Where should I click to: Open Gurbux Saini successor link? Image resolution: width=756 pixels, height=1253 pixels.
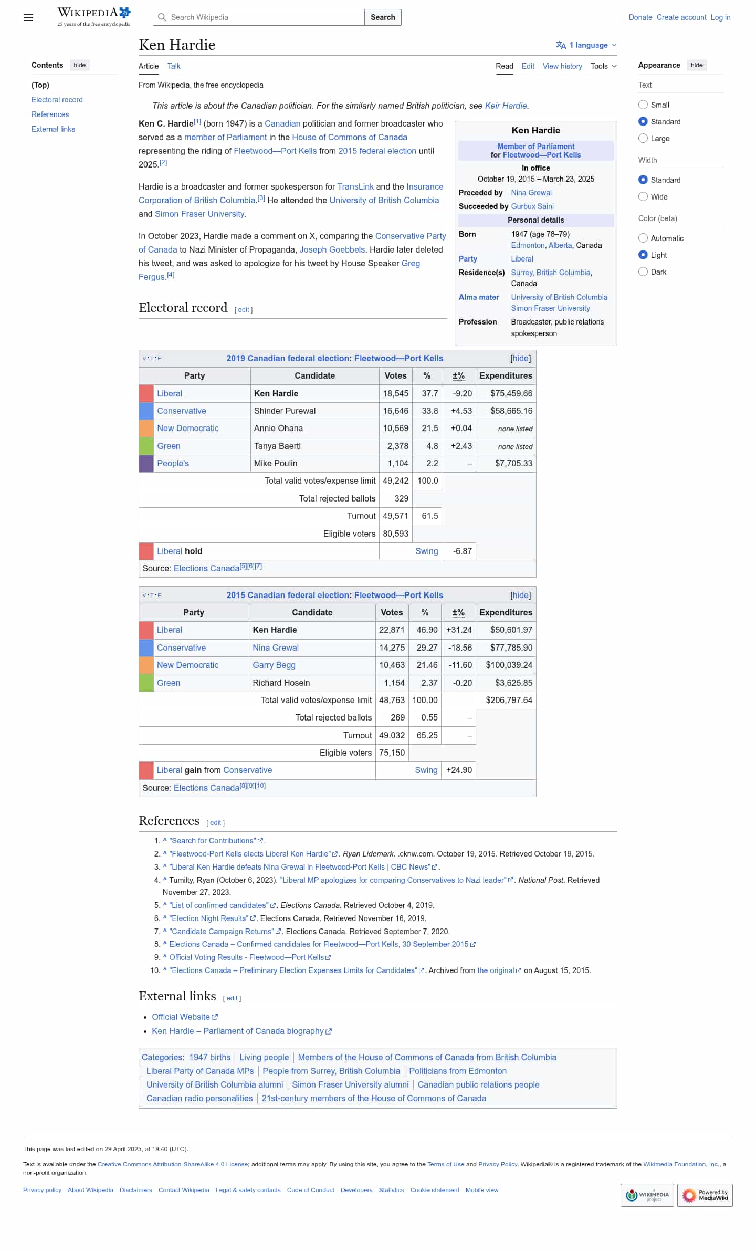532,206
